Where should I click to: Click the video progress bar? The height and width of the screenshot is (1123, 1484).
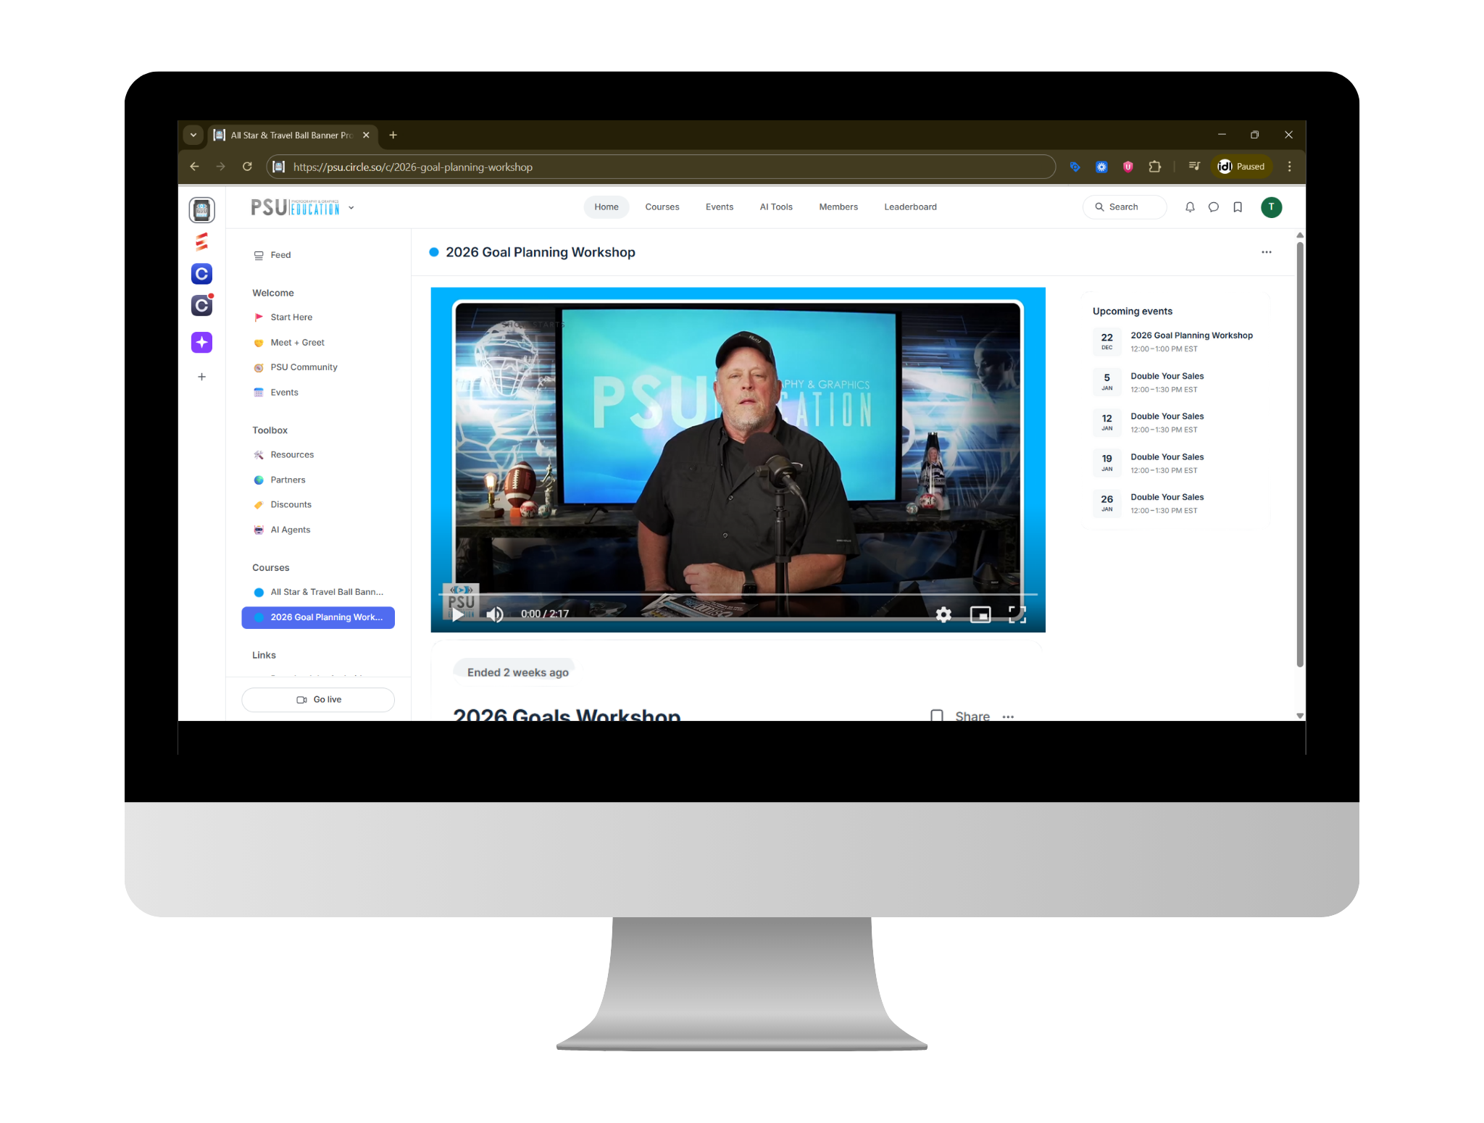(738, 594)
